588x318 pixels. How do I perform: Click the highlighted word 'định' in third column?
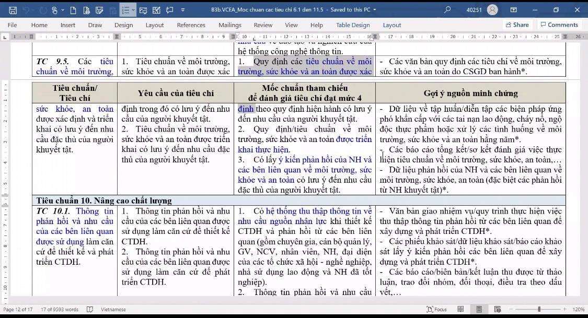coord(246,109)
